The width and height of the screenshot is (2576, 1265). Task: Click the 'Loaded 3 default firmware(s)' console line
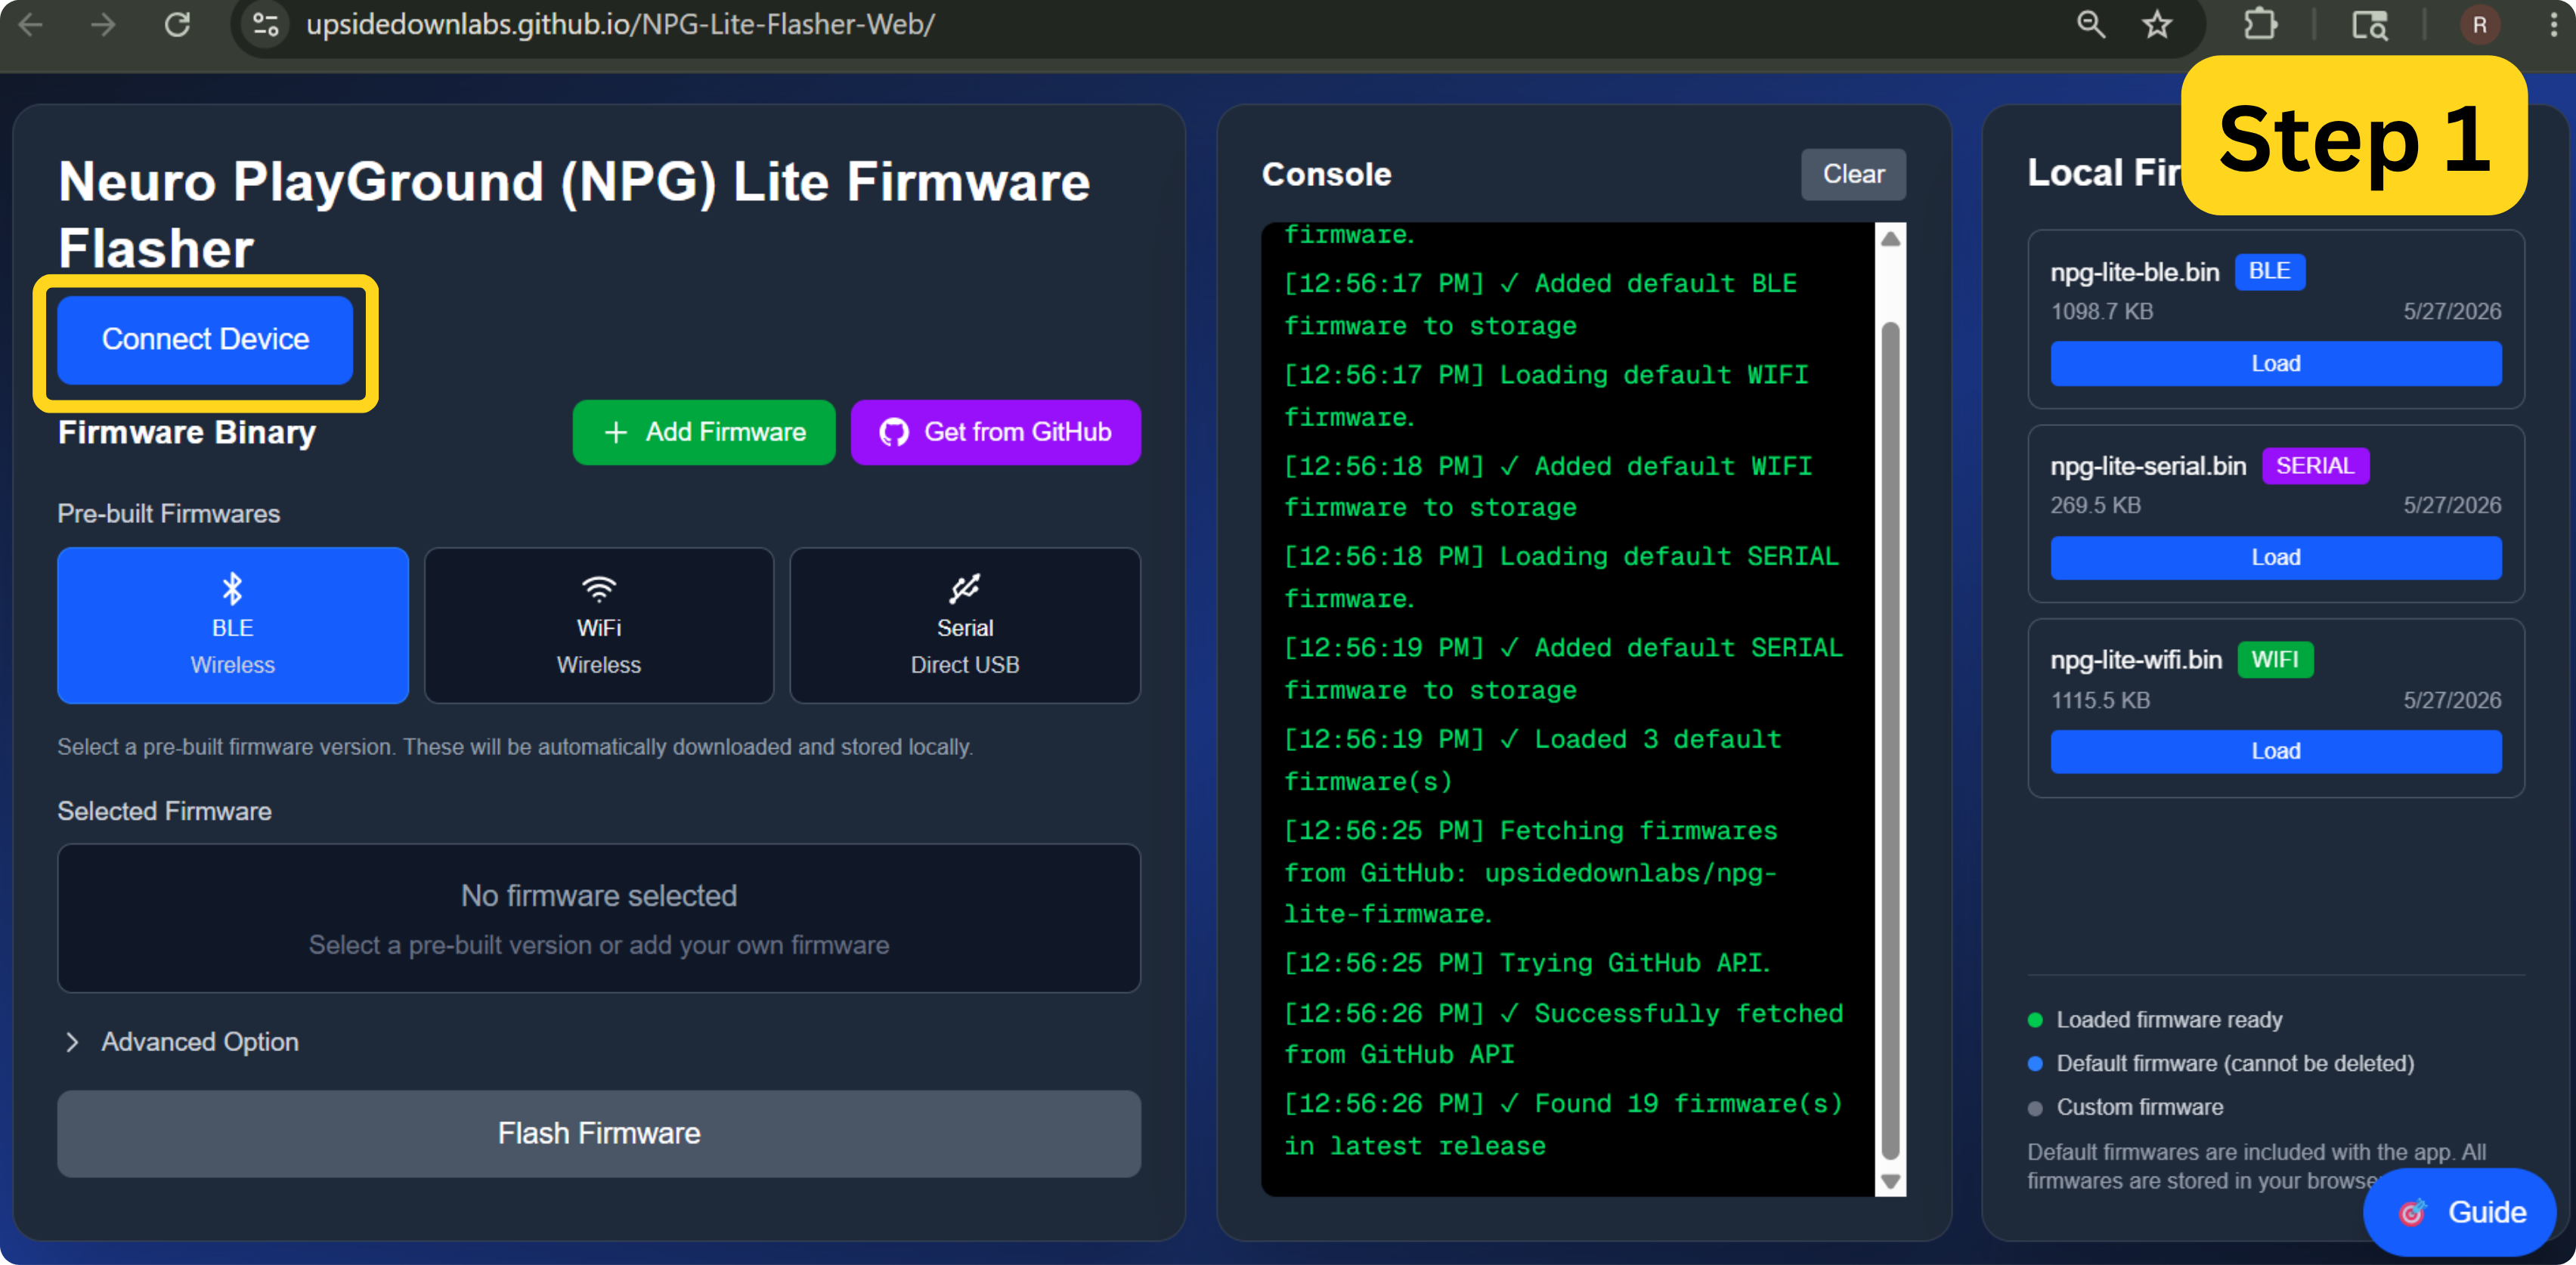point(1532,760)
